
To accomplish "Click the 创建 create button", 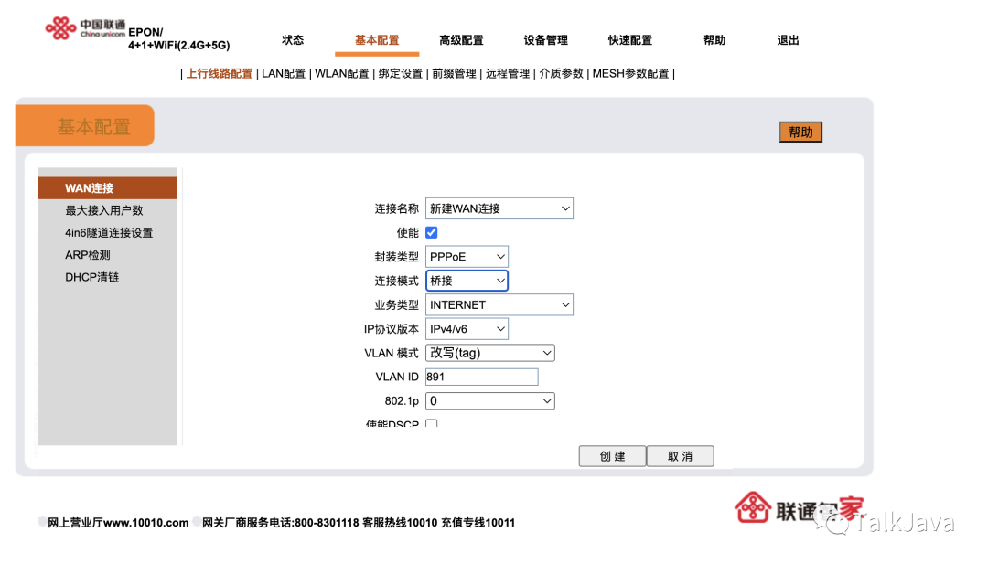I will pyautogui.click(x=612, y=455).
